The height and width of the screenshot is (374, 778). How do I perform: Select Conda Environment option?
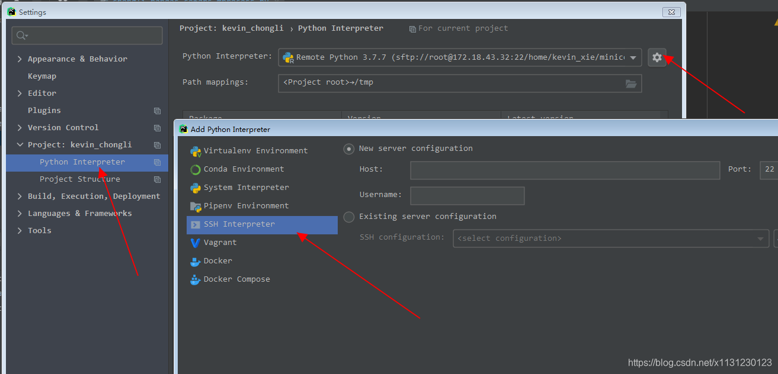pyautogui.click(x=244, y=169)
